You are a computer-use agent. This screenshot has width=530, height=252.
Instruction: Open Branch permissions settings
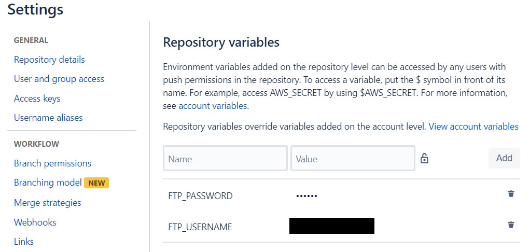point(52,163)
